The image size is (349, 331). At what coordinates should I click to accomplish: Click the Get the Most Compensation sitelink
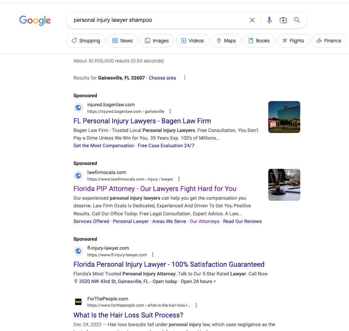pyautogui.click(x=104, y=146)
